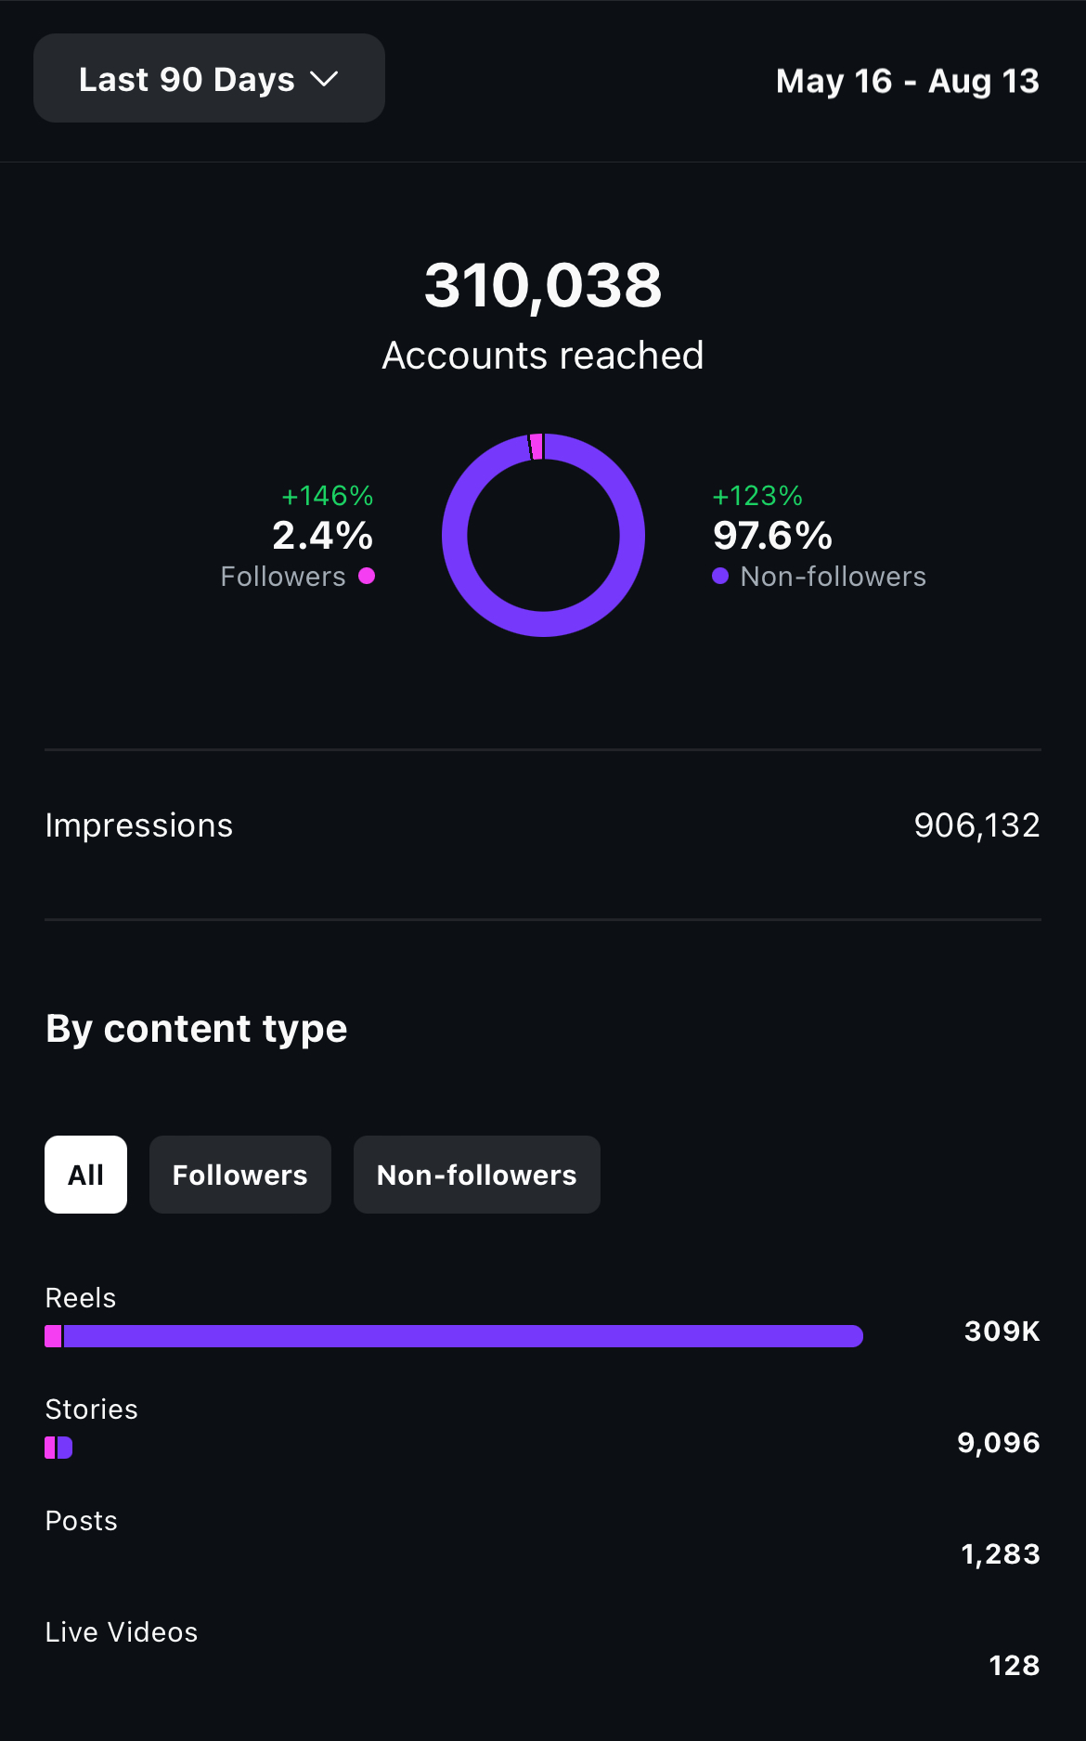The width and height of the screenshot is (1086, 1741).
Task: Click the 310,038 accounts reached number
Action: click(x=542, y=284)
